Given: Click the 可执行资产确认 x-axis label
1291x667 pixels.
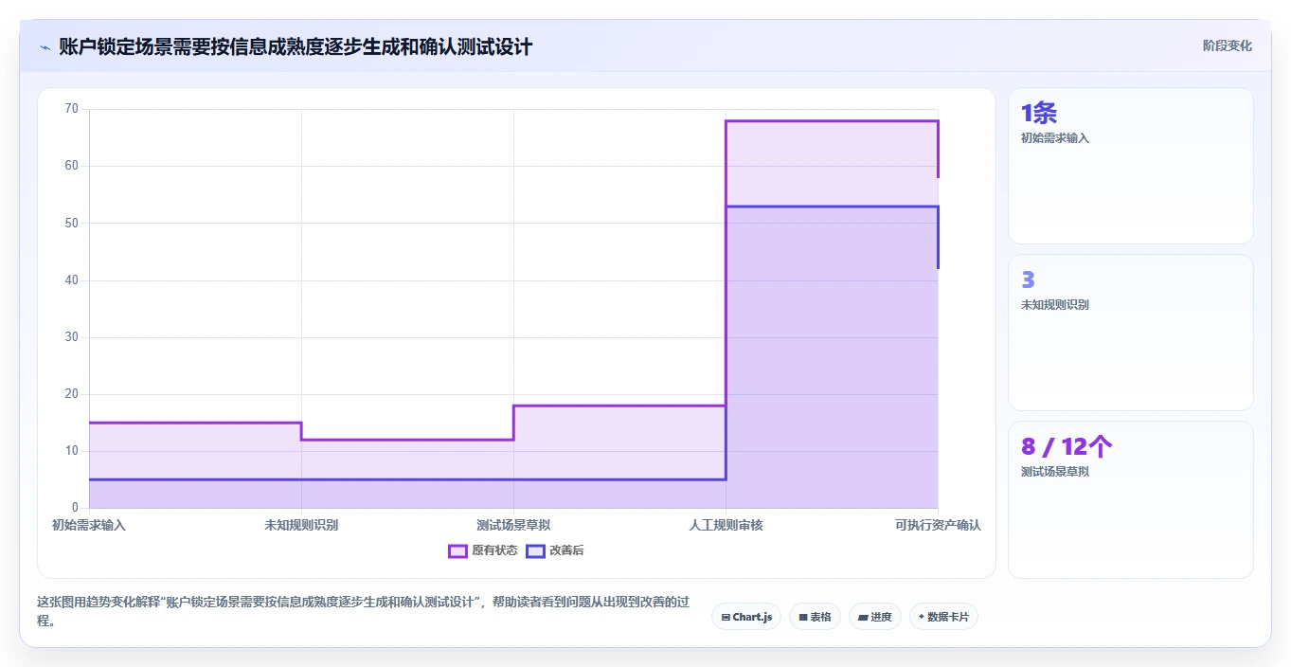Looking at the screenshot, I should (938, 525).
